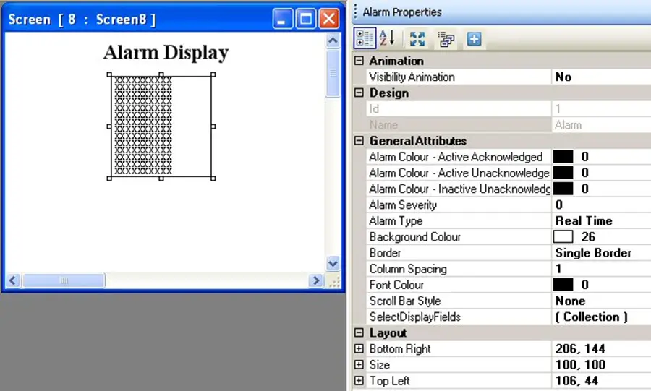Pick the Font Colour black swatch
Screen dimensions: 651x391
[563, 285]
